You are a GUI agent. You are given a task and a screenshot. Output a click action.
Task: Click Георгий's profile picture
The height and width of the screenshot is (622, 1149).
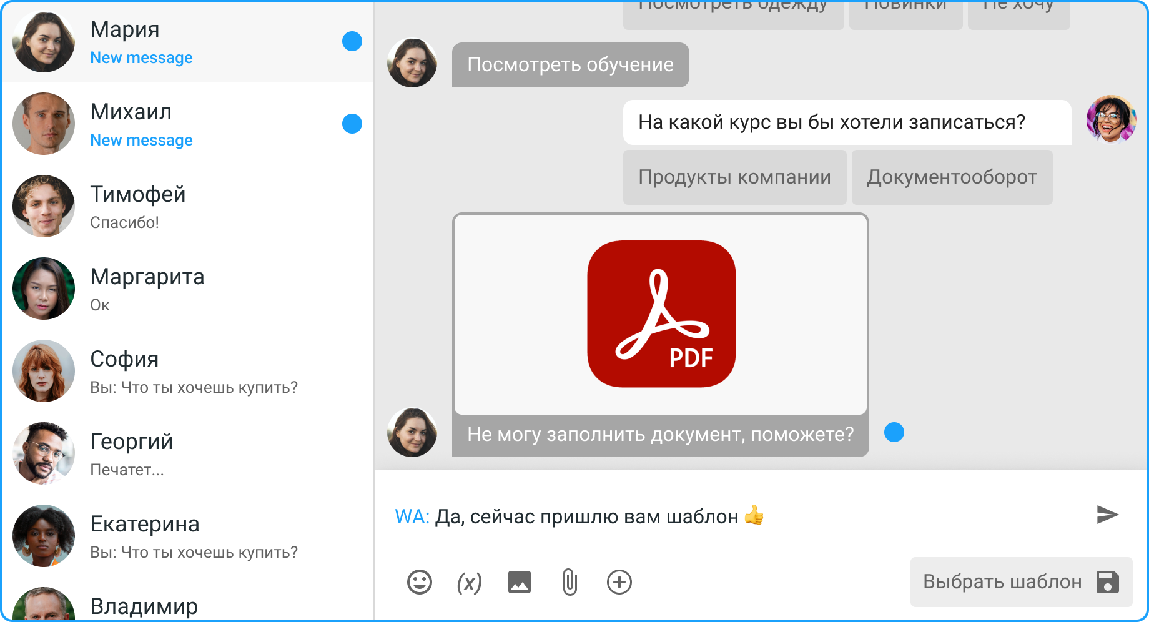click(x=44, y=453)
